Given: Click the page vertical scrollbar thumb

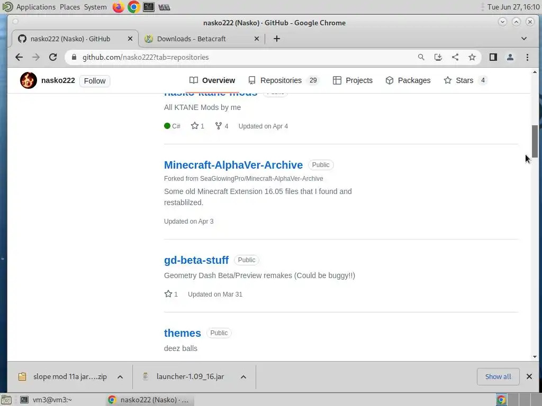Looking at the screenshot, I should point(535,141).
